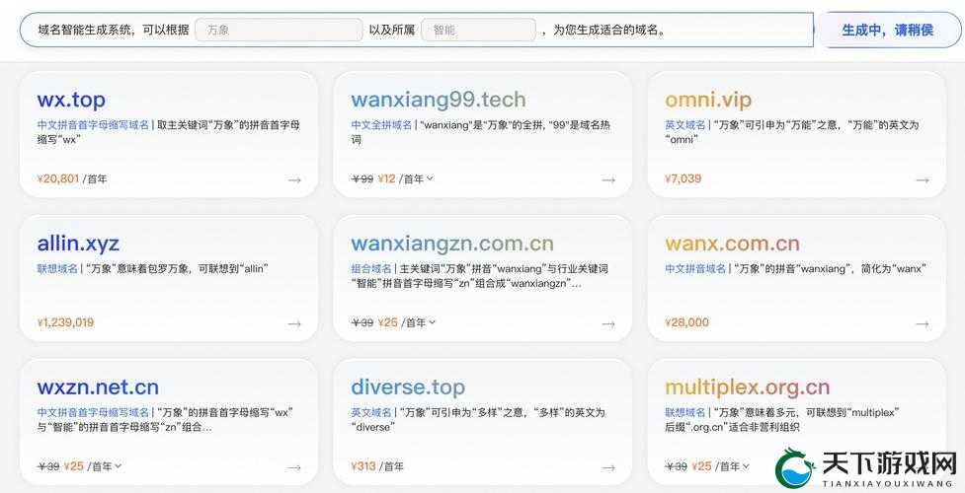Click the arrow icon on diverse.top card

[x=608, y=467]
